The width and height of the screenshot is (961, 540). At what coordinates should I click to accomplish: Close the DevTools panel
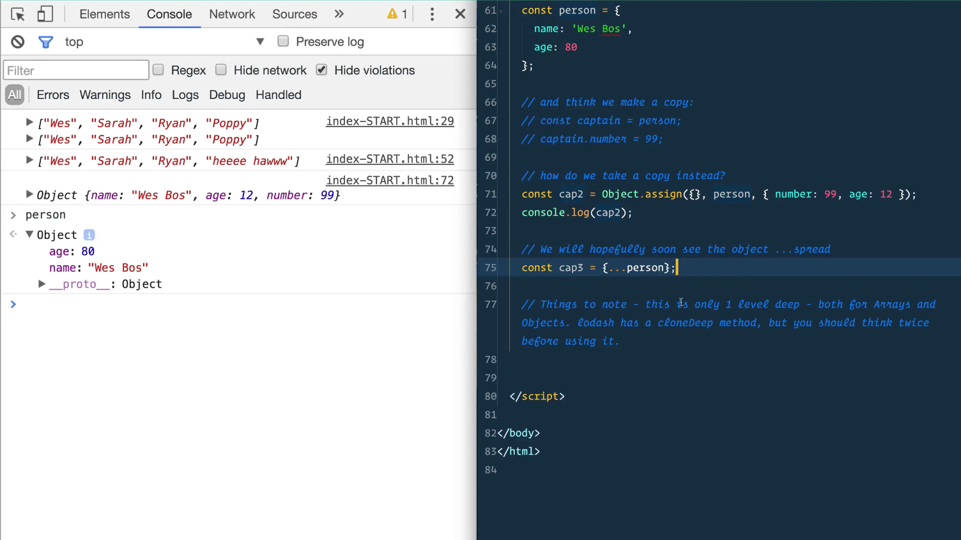tap(460, 14)
